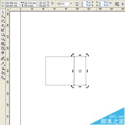This screenshot has width=125, height=125.
Task: Select the Ellipse tool
Action: click(x=3, y=39)
